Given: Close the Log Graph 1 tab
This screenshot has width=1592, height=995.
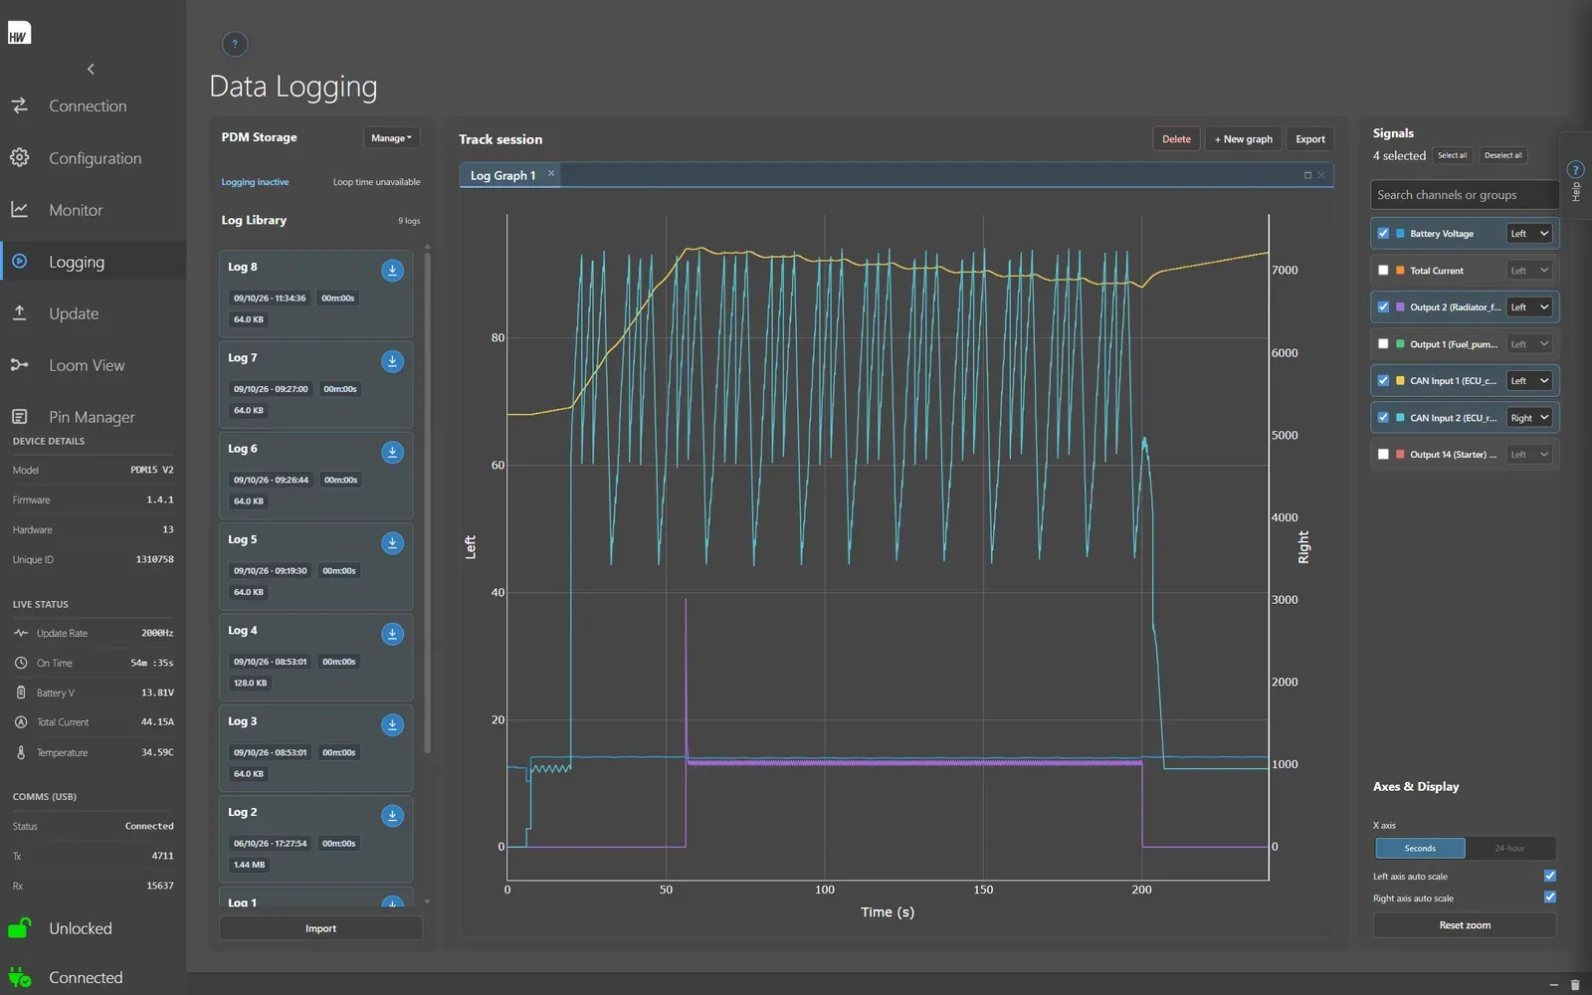Looking at the screenshot, I should coord(551,173).
